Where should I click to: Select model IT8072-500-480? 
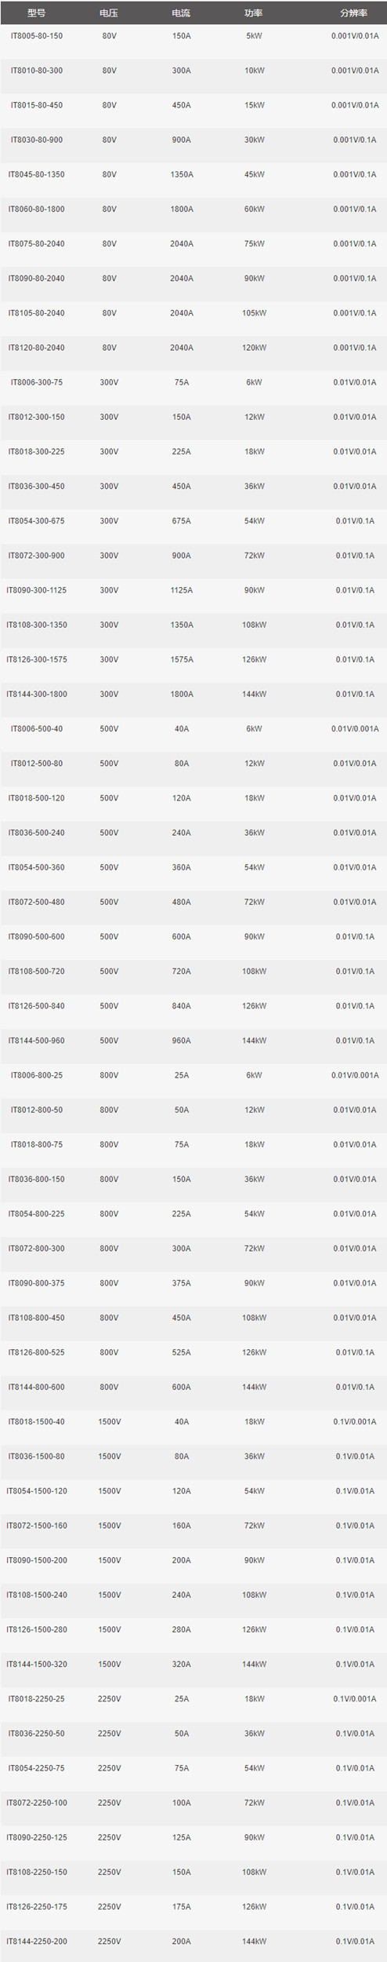tap(36, 902)
